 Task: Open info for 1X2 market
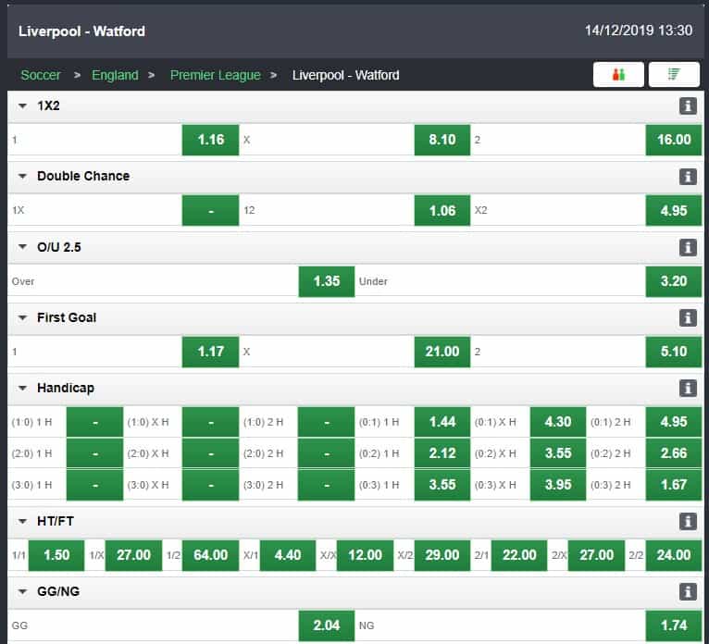click(x=688, y=106)
